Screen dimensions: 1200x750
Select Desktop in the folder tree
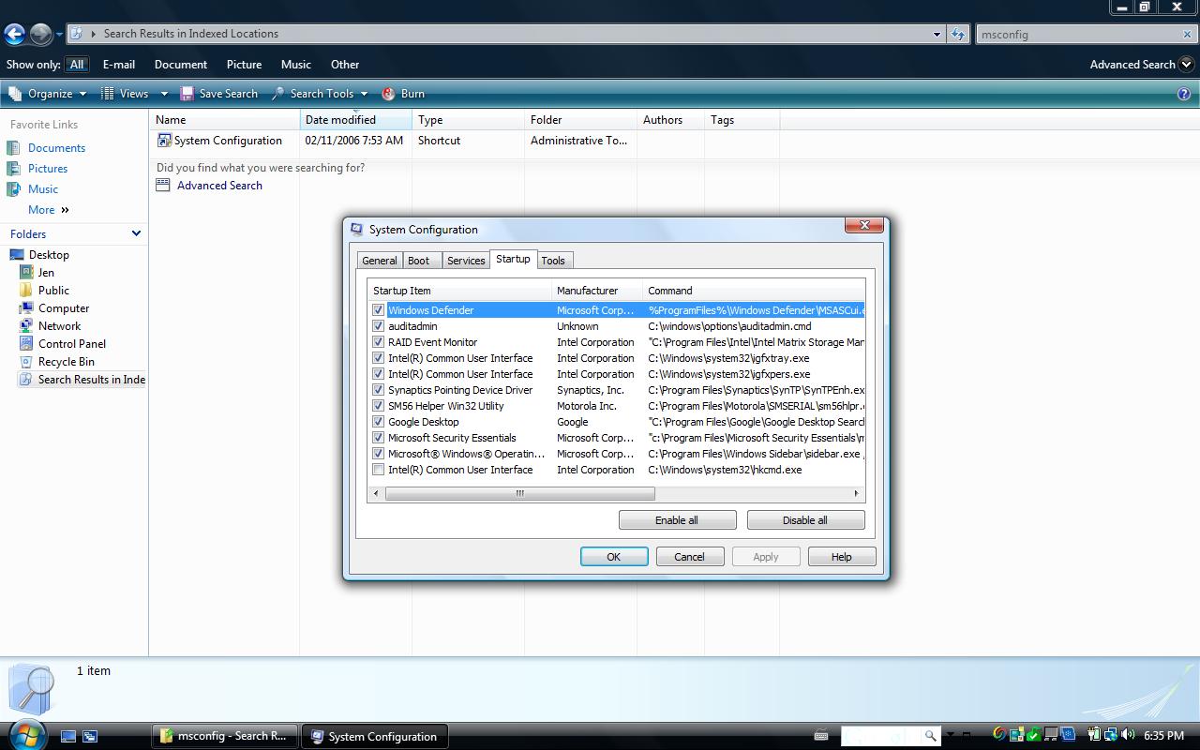click(49, 255)
